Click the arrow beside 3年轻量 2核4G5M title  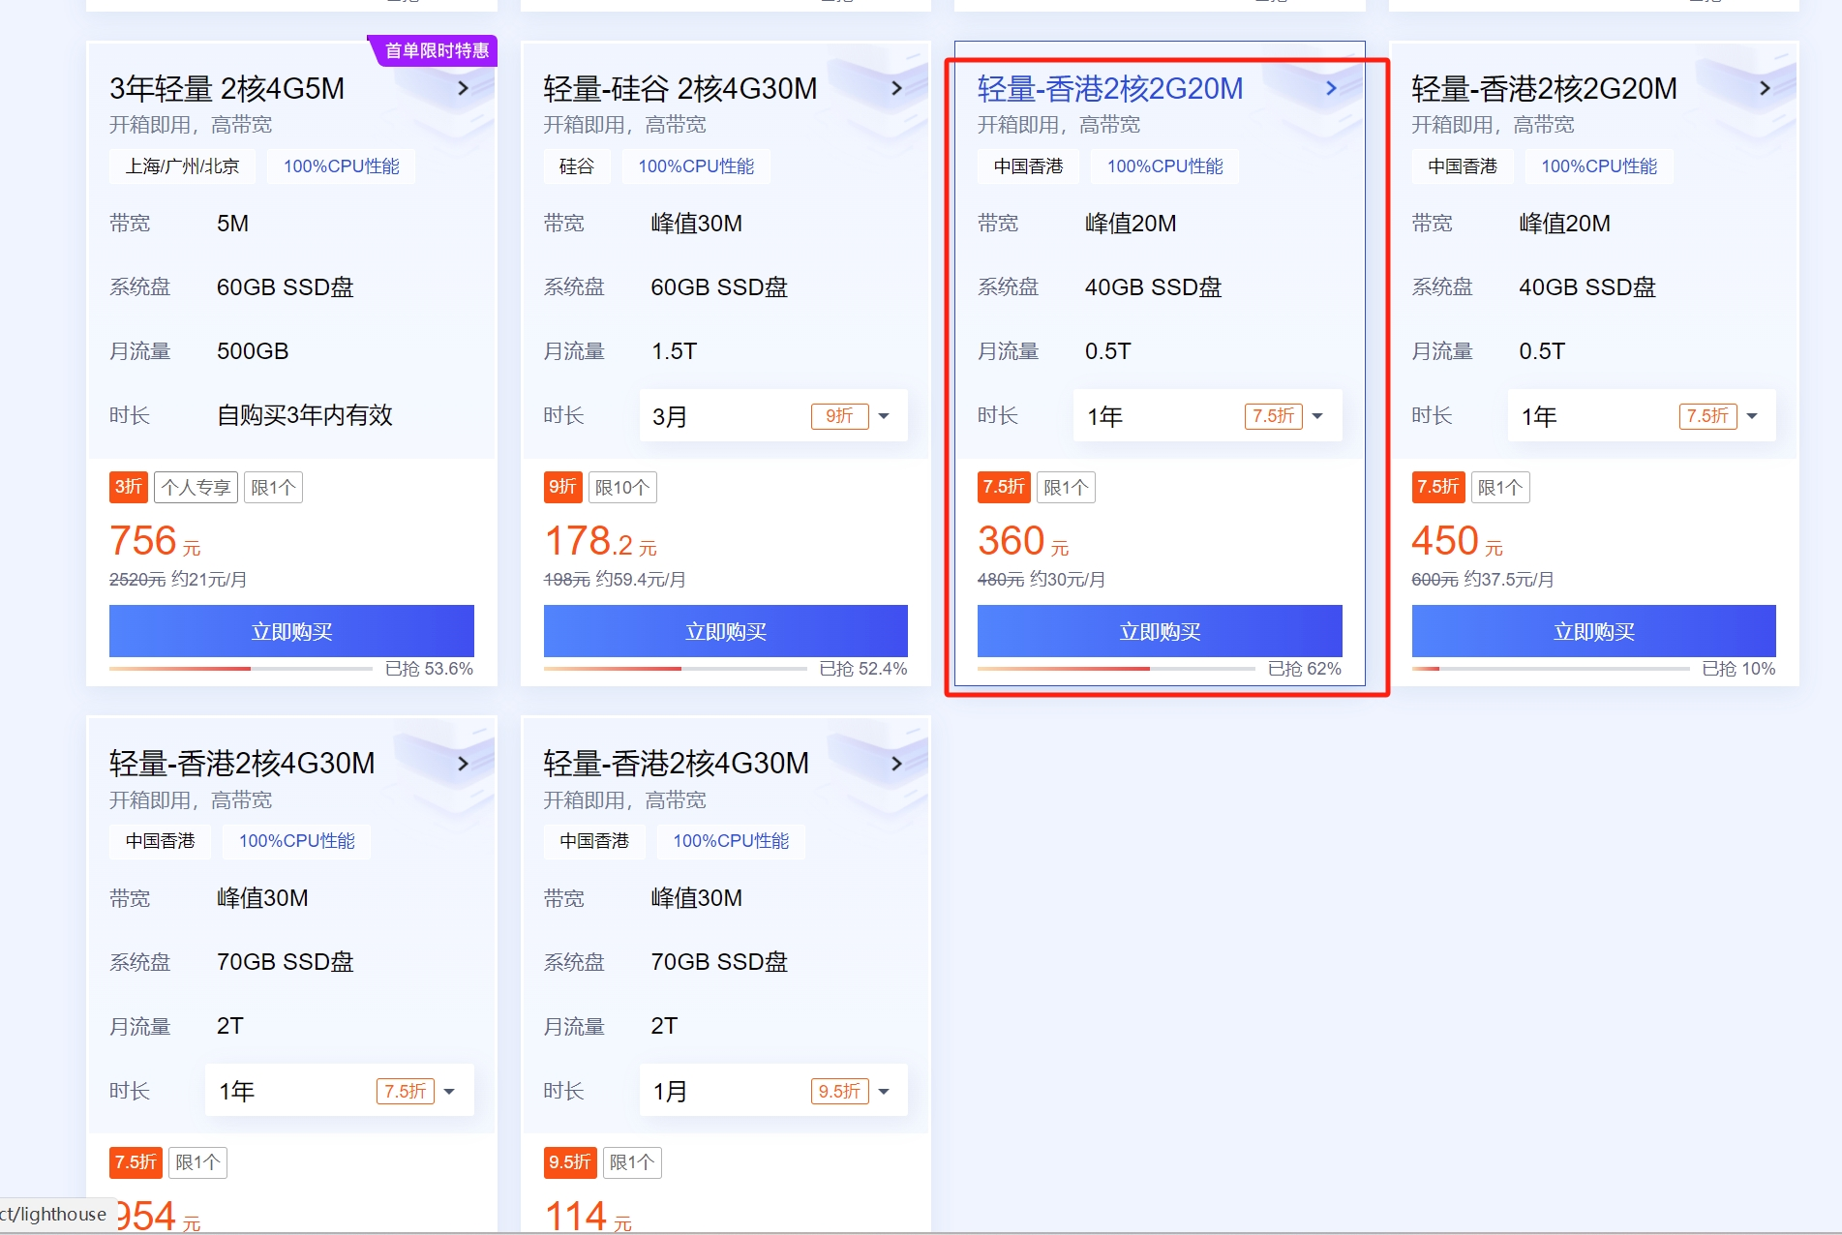463,88
